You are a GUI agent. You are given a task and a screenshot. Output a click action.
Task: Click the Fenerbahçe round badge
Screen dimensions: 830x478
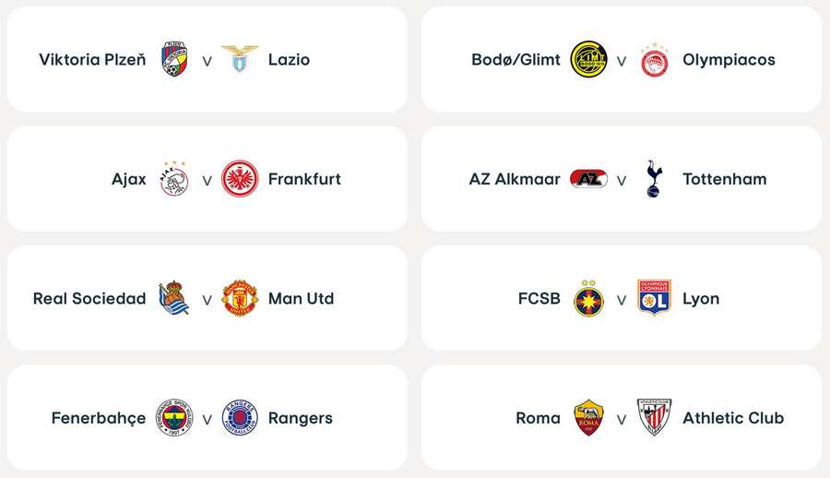click(x=174, y=418)
